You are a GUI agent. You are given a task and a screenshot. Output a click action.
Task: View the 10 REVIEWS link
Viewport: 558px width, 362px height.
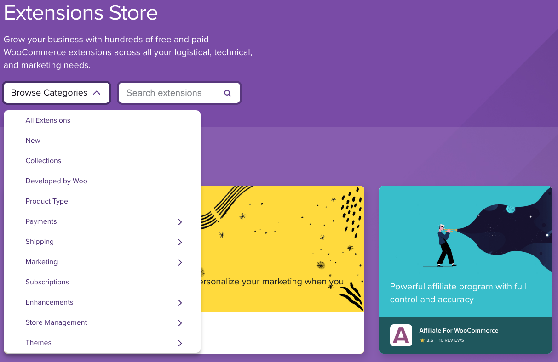(451, 340)
